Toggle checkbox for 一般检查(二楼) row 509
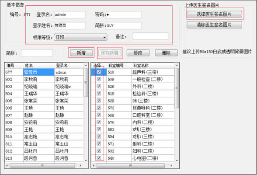The height and width of the screenshot is (175, 257). pos(99,79)
